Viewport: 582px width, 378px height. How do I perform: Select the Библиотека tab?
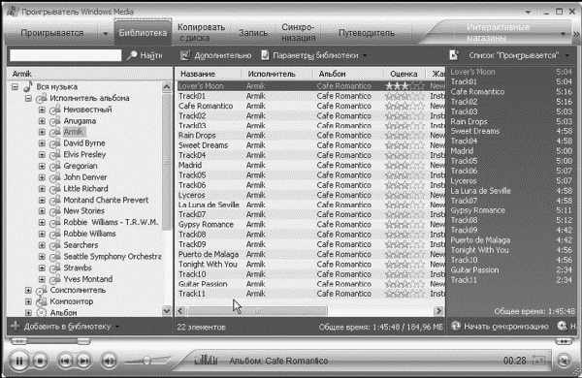click(143, 33)
